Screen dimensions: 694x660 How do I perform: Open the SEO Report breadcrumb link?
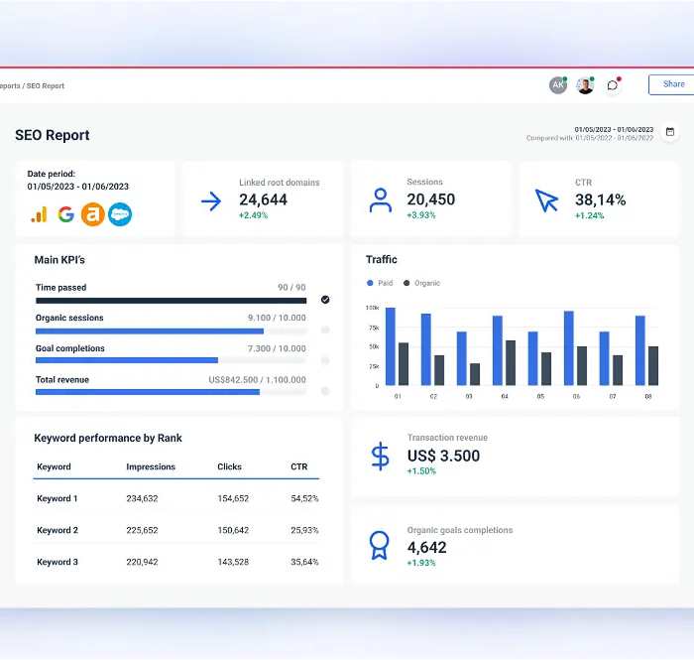pos(46,86)
